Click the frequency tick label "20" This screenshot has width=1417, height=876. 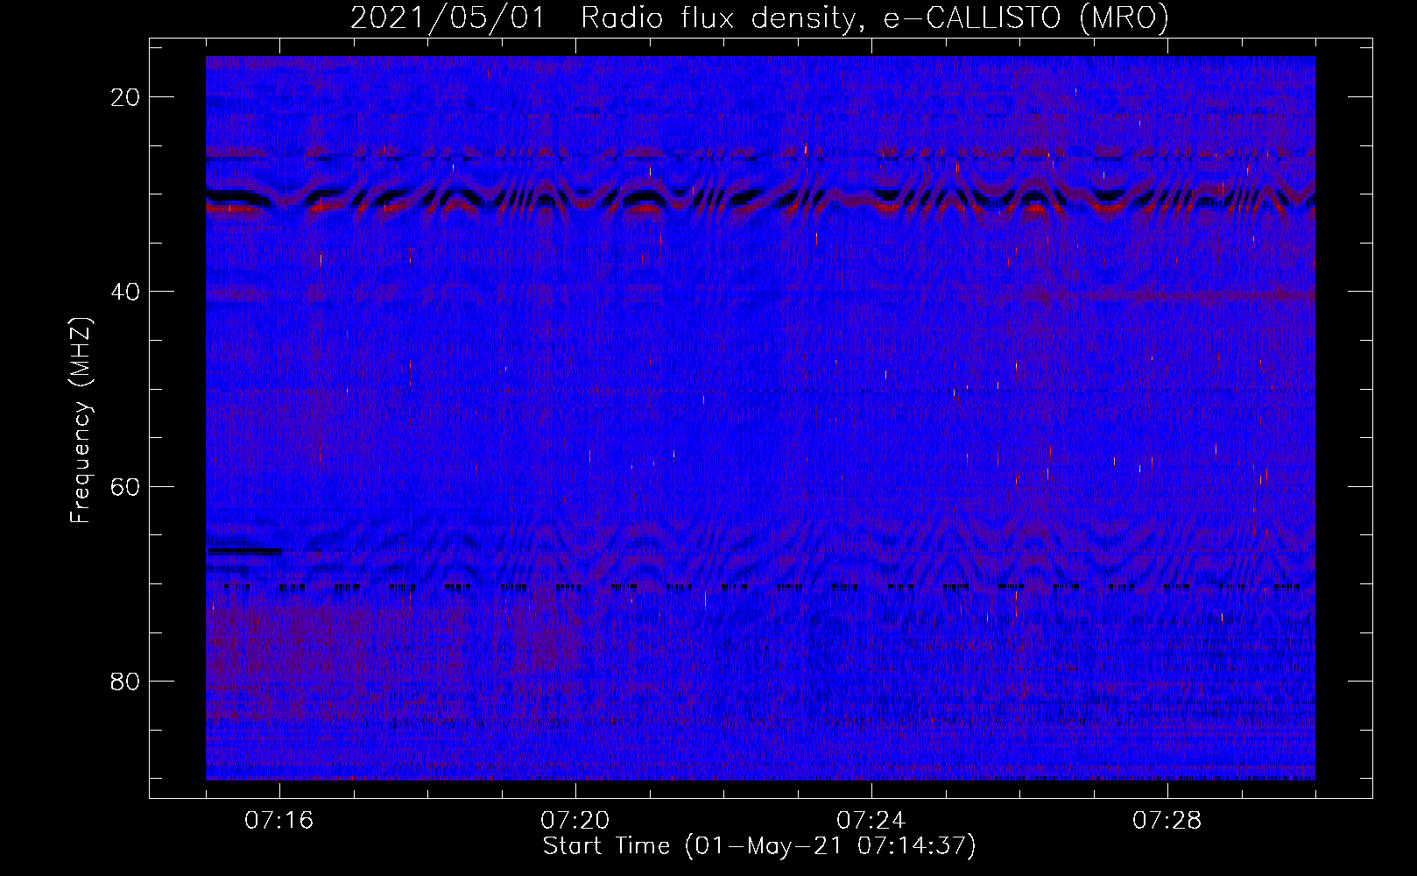126,97
